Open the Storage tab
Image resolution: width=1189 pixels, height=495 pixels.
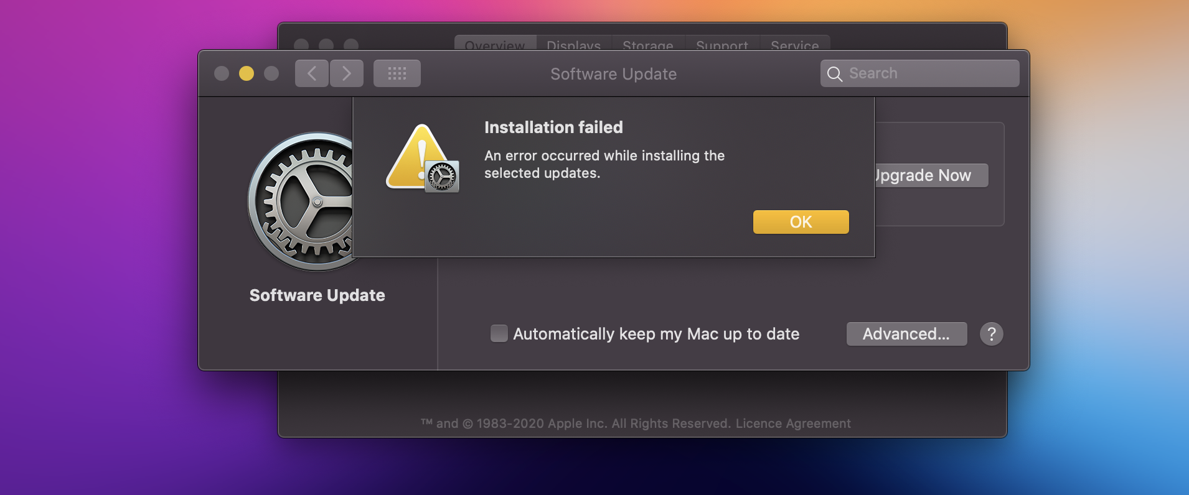pyautogui.click(x=647, y=44)
